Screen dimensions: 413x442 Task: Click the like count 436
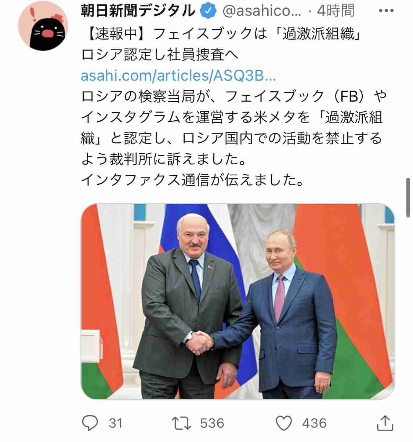tap(314, 423)
